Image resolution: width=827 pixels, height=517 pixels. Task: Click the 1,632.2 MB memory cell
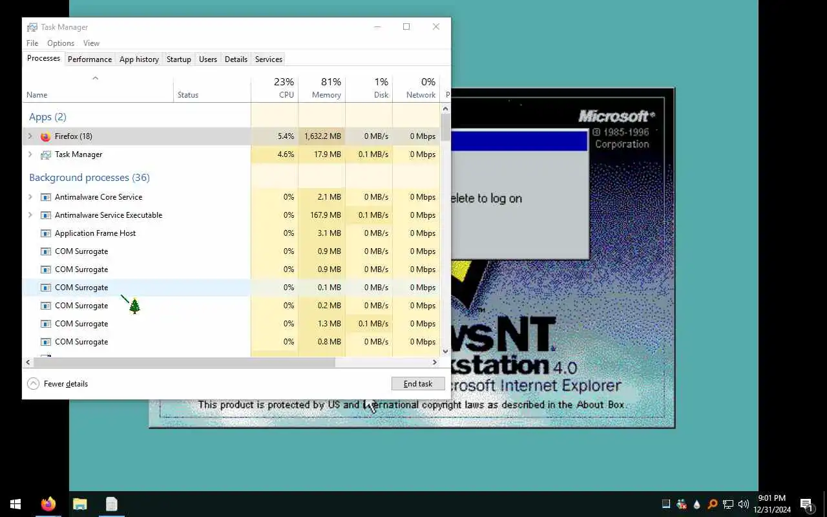click(x=322, y=136)
